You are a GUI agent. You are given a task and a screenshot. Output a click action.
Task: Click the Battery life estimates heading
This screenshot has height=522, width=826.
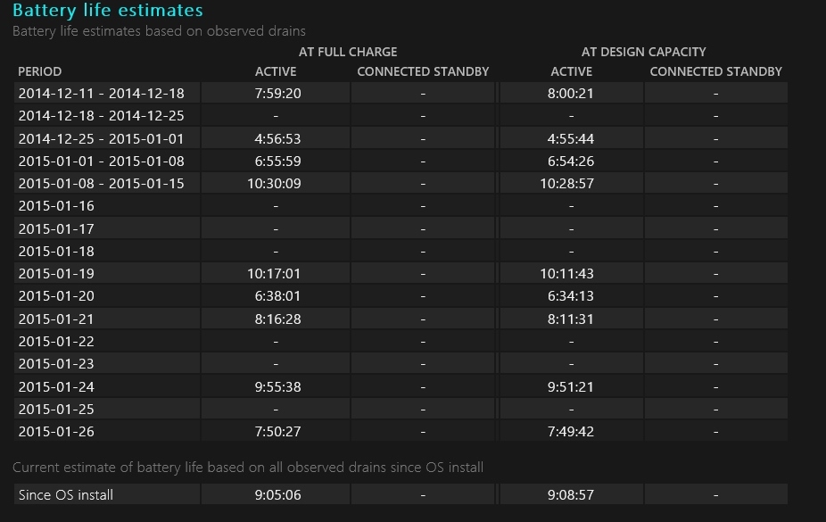108,11
